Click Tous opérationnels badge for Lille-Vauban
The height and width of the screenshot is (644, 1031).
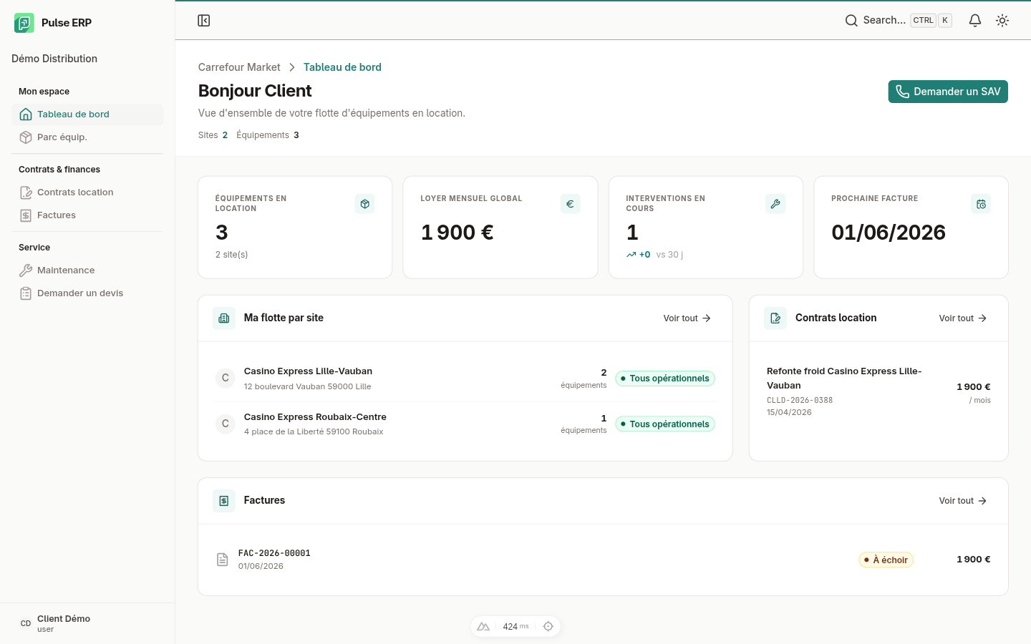coord(665,379)
